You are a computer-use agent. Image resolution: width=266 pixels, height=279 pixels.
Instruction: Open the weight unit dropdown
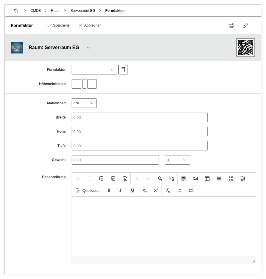[x=177, y=160]
